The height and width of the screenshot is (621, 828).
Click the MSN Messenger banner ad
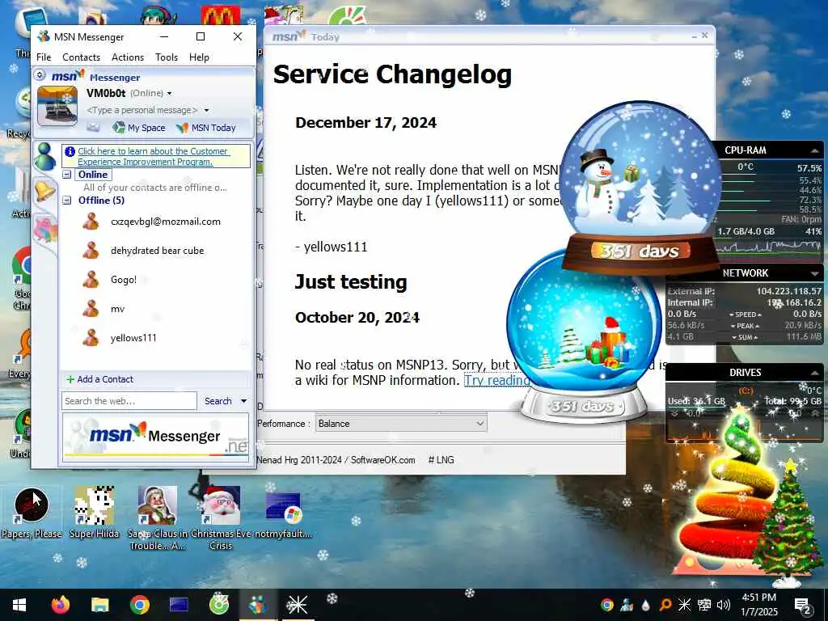pos(156,437)
